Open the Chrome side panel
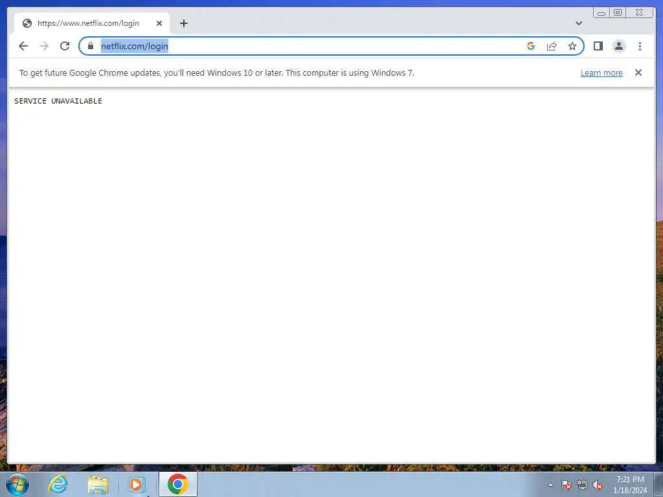The height and width of the screenshot is (497, 663). 598,46
